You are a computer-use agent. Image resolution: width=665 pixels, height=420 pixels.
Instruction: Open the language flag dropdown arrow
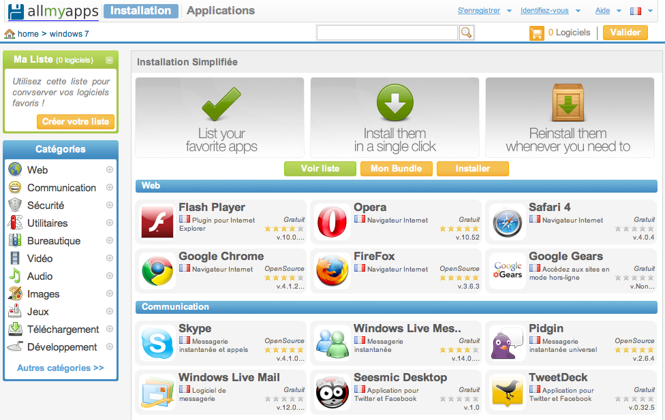click(650, 11)
